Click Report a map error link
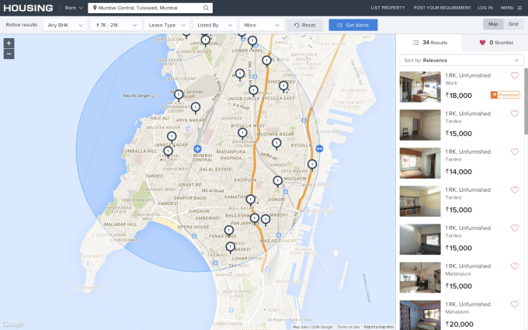 pos(379,327)
